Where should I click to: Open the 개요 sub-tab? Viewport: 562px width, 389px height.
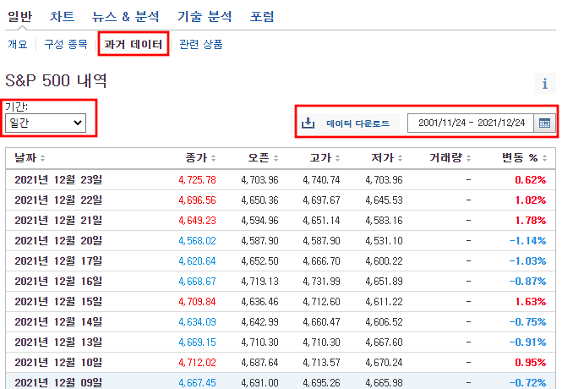[18, 44]
